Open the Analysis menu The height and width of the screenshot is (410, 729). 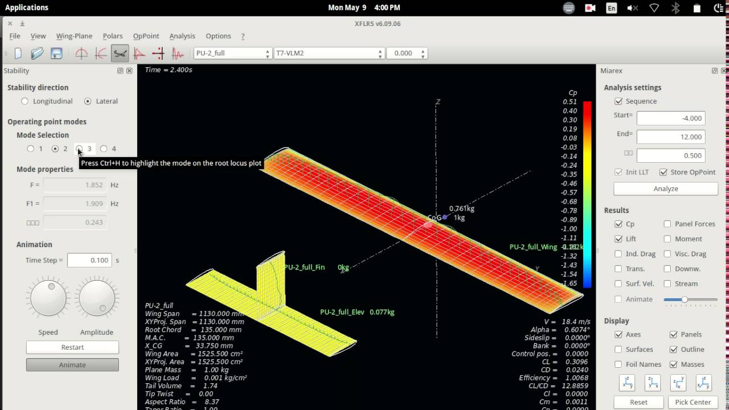click(x=182, y=36)
